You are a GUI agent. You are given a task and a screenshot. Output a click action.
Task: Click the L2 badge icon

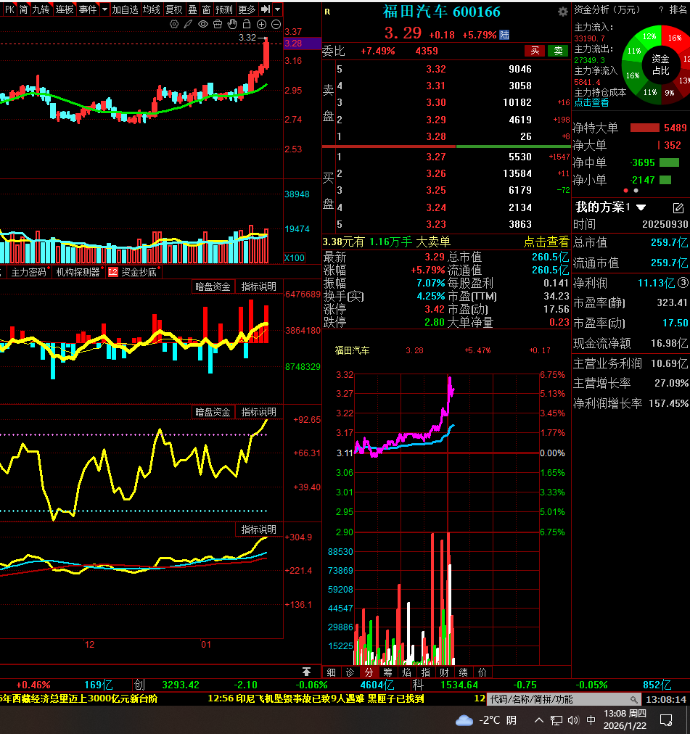pyautogui.click(x=113, y=272)
